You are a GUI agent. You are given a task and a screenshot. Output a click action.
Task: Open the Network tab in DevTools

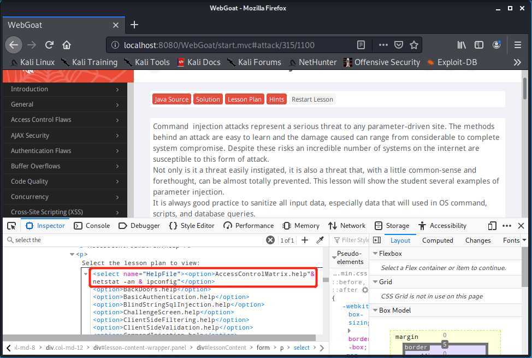tap(347, 226)
